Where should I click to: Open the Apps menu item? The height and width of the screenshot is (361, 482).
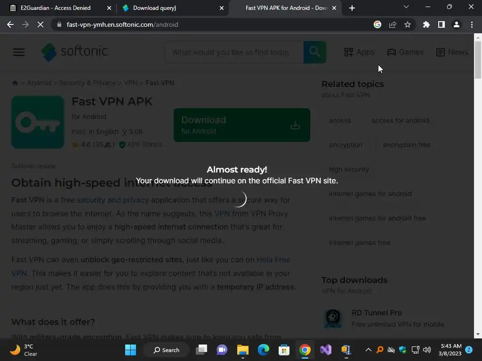(x=359, y=52)
